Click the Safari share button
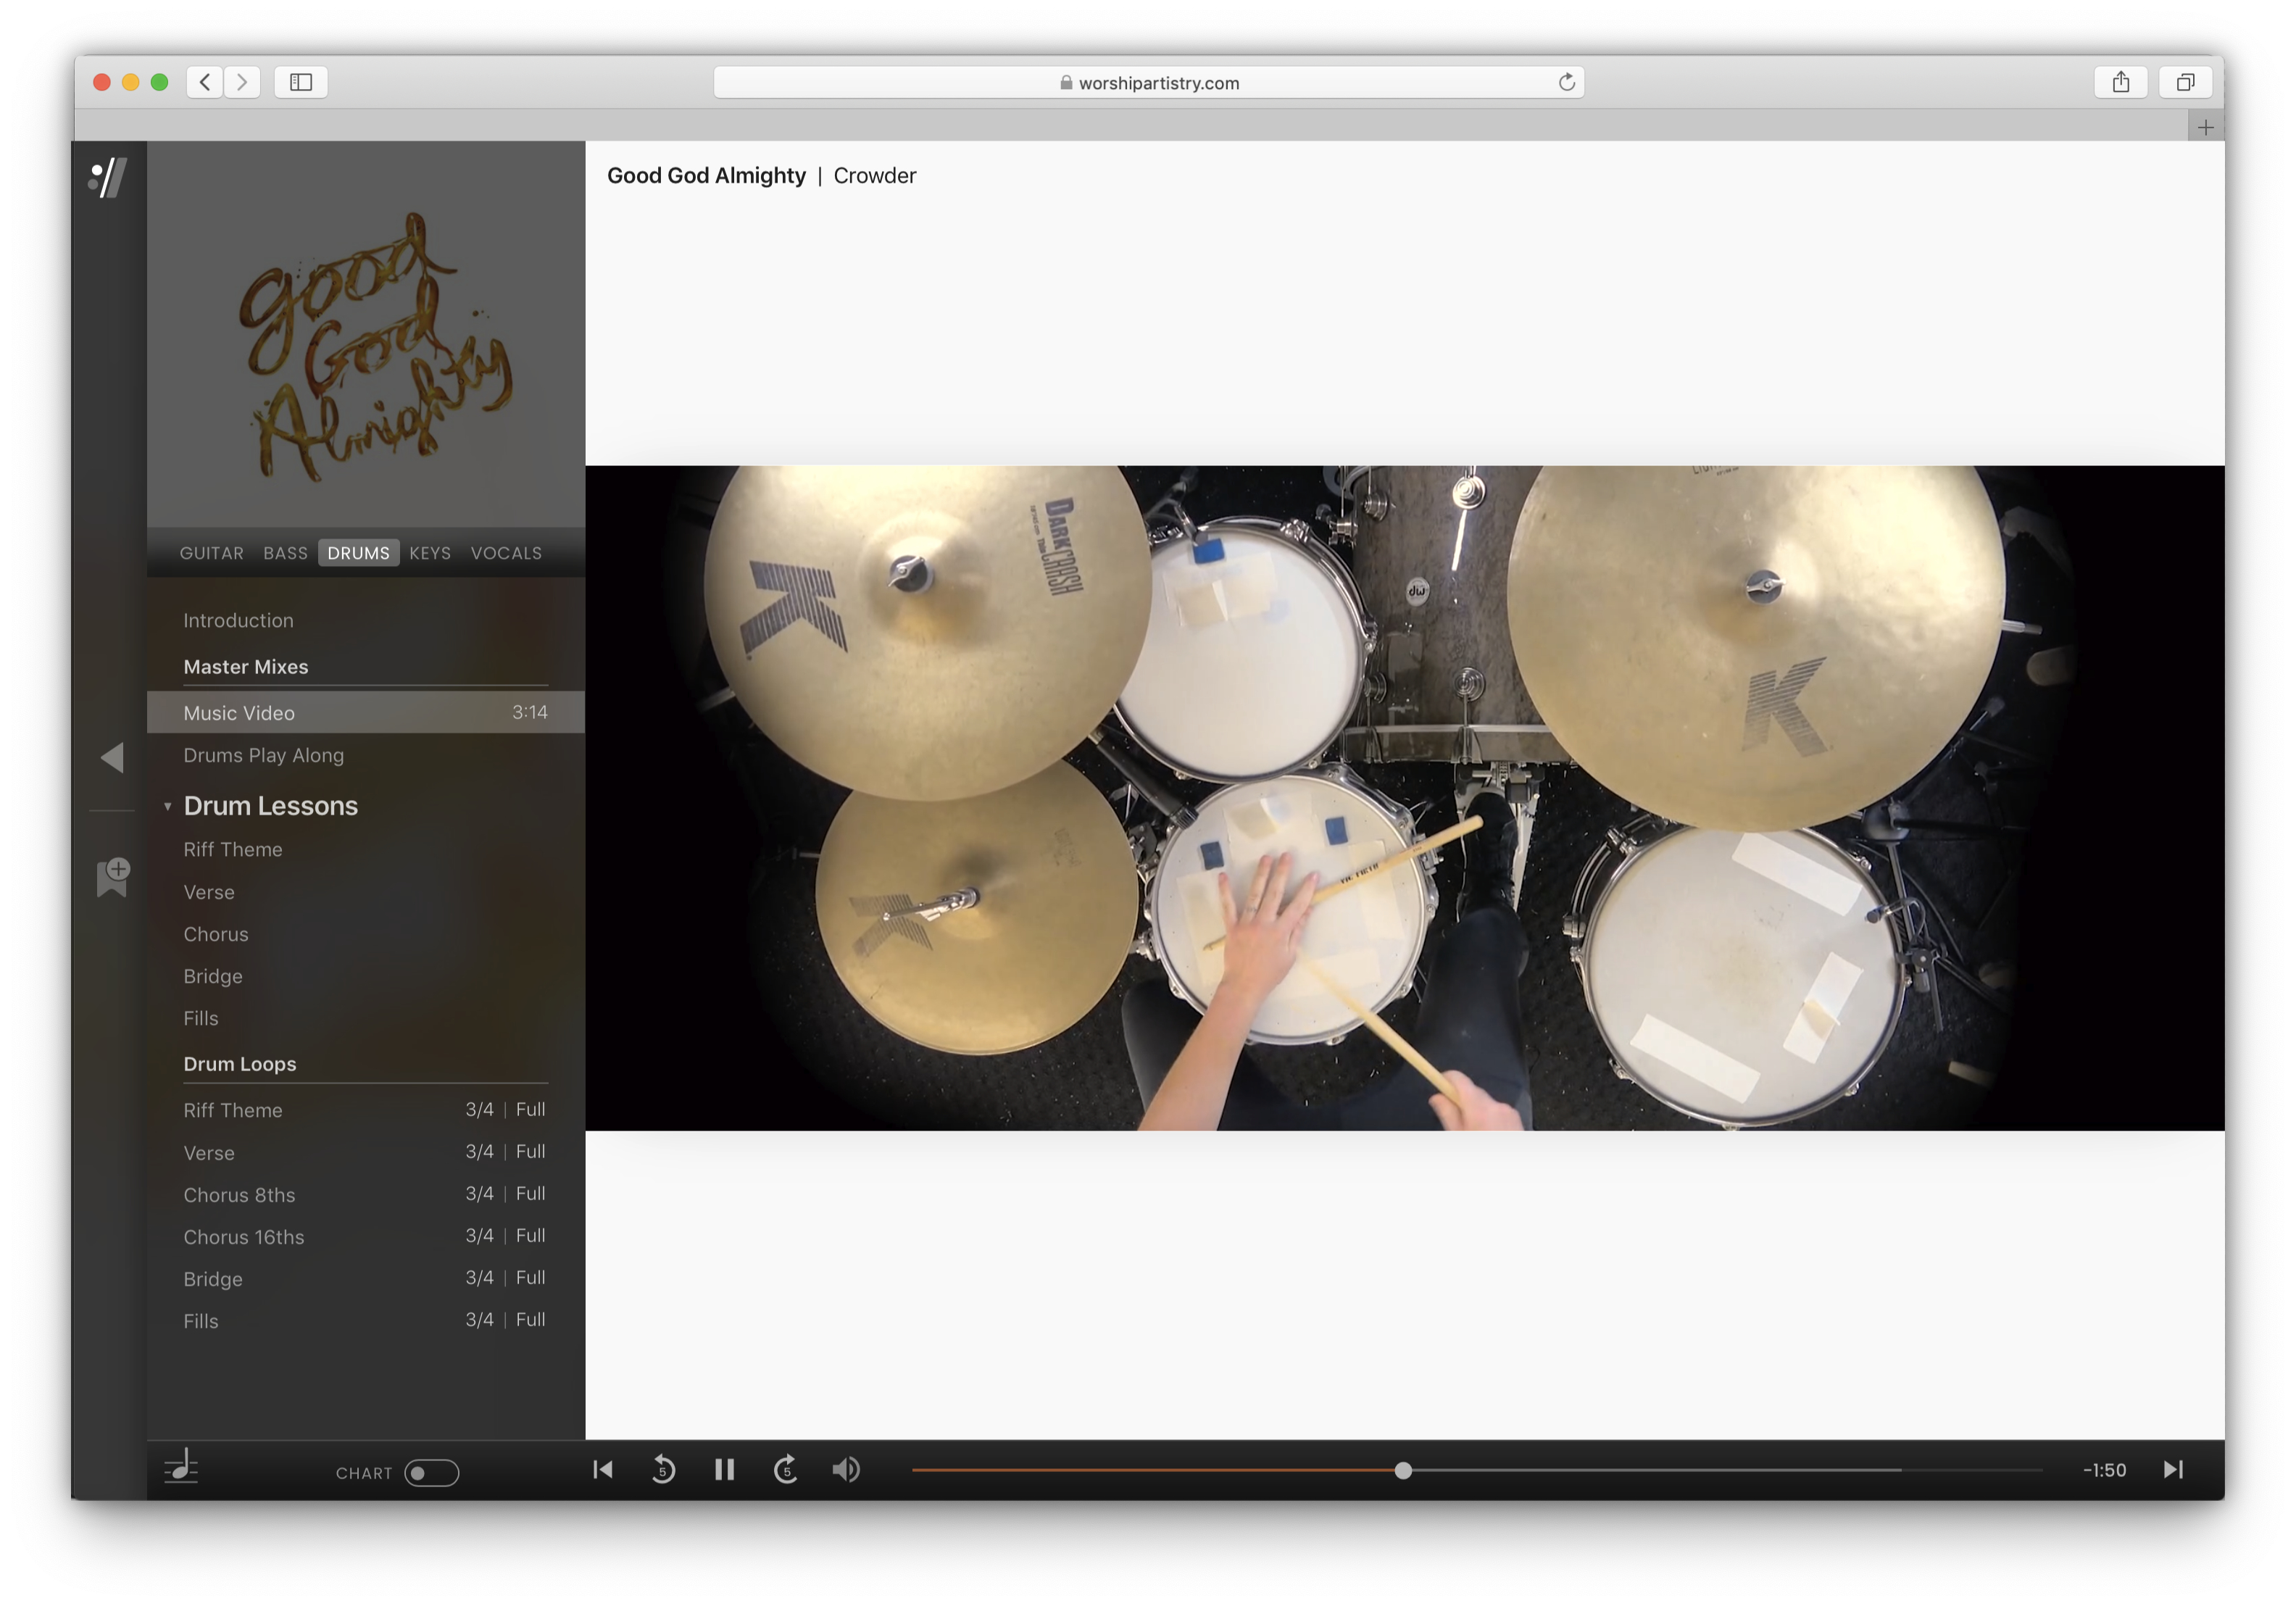The width and height of the screenshot is (2296, 1606). [x=2120, y=82]
